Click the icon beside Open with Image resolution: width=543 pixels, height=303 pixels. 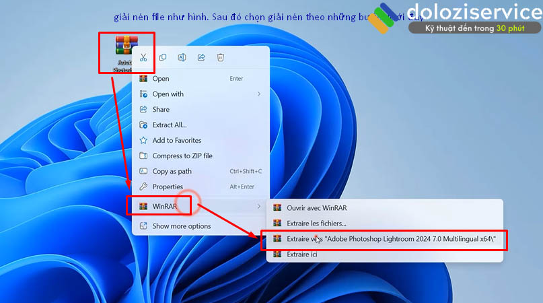coord(143,94)
